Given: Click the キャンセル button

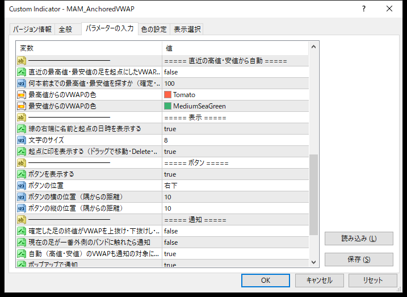Looking at the screenshot, I should [x=319, y=281].
